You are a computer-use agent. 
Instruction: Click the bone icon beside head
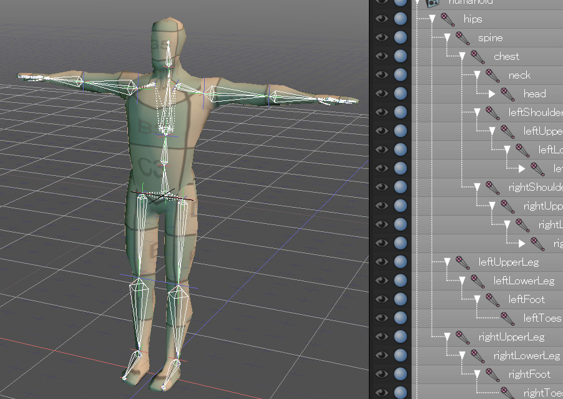point(507,94)
